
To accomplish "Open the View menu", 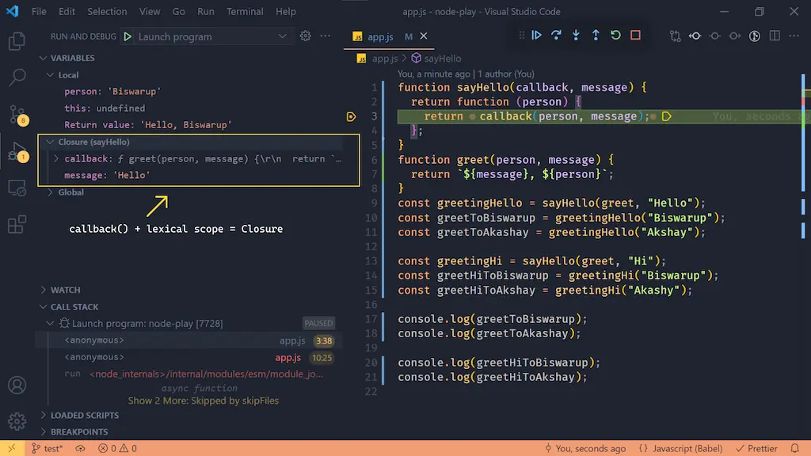I will (150, 11).
